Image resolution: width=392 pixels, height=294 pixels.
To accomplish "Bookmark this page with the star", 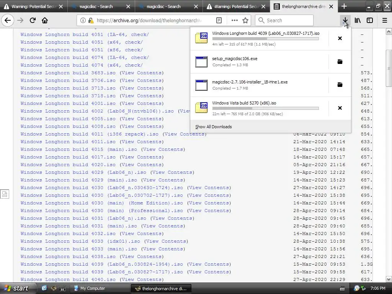I will click(x=245, y=21).
